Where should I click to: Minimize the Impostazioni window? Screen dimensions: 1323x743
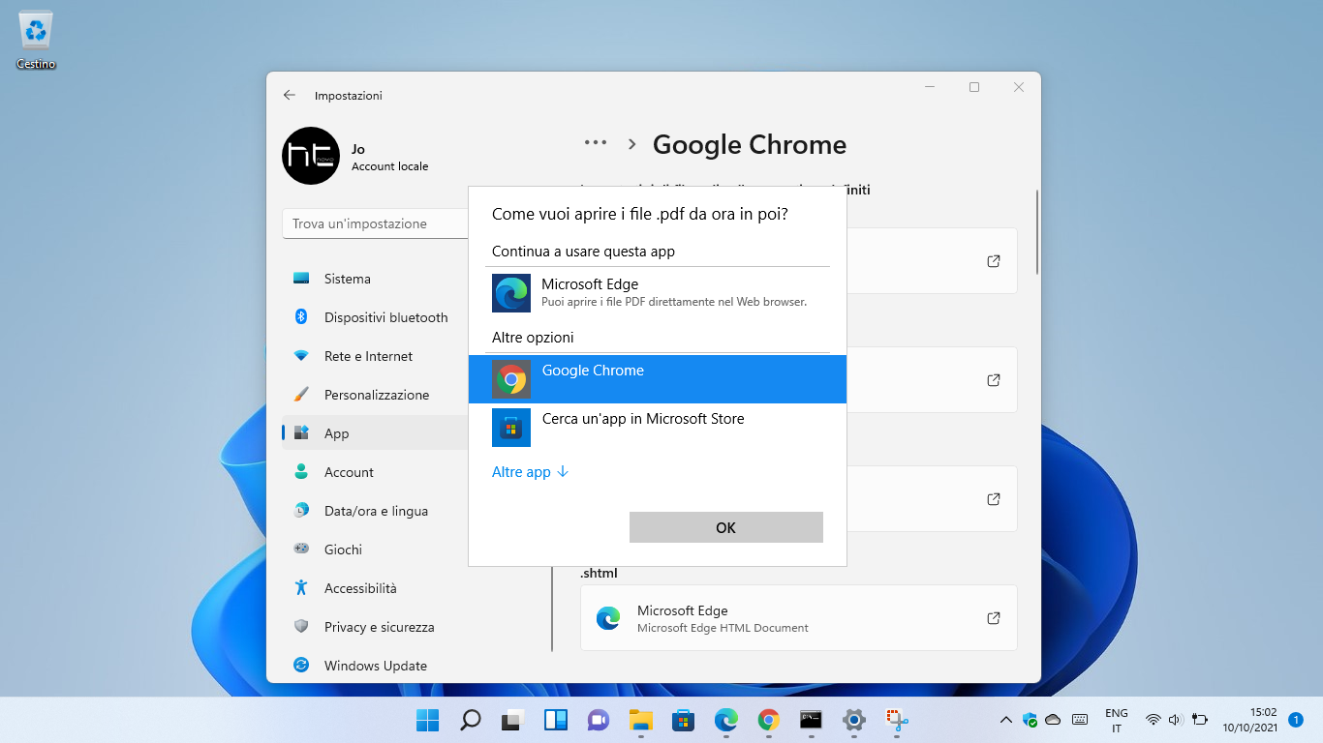[930, 87]
